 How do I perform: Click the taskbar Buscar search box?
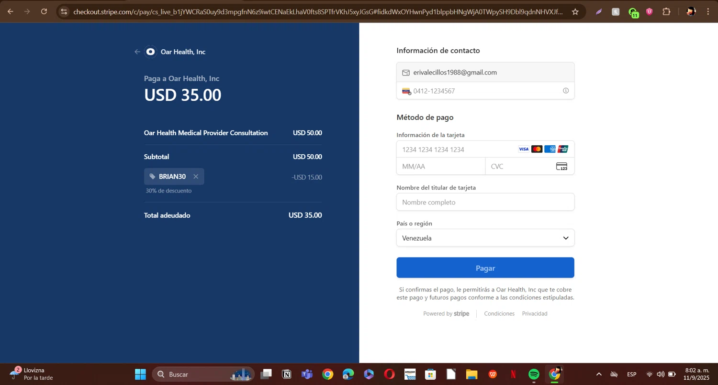pos(203,374)
